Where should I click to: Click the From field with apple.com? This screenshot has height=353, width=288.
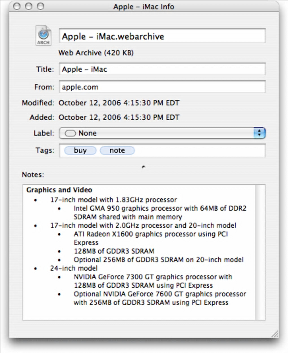coord(162,87)
